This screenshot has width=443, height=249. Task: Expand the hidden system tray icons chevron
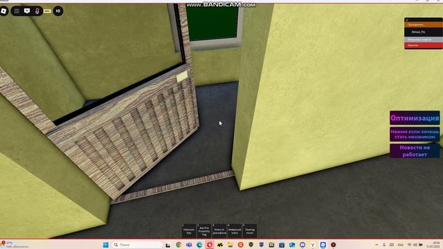377,245
